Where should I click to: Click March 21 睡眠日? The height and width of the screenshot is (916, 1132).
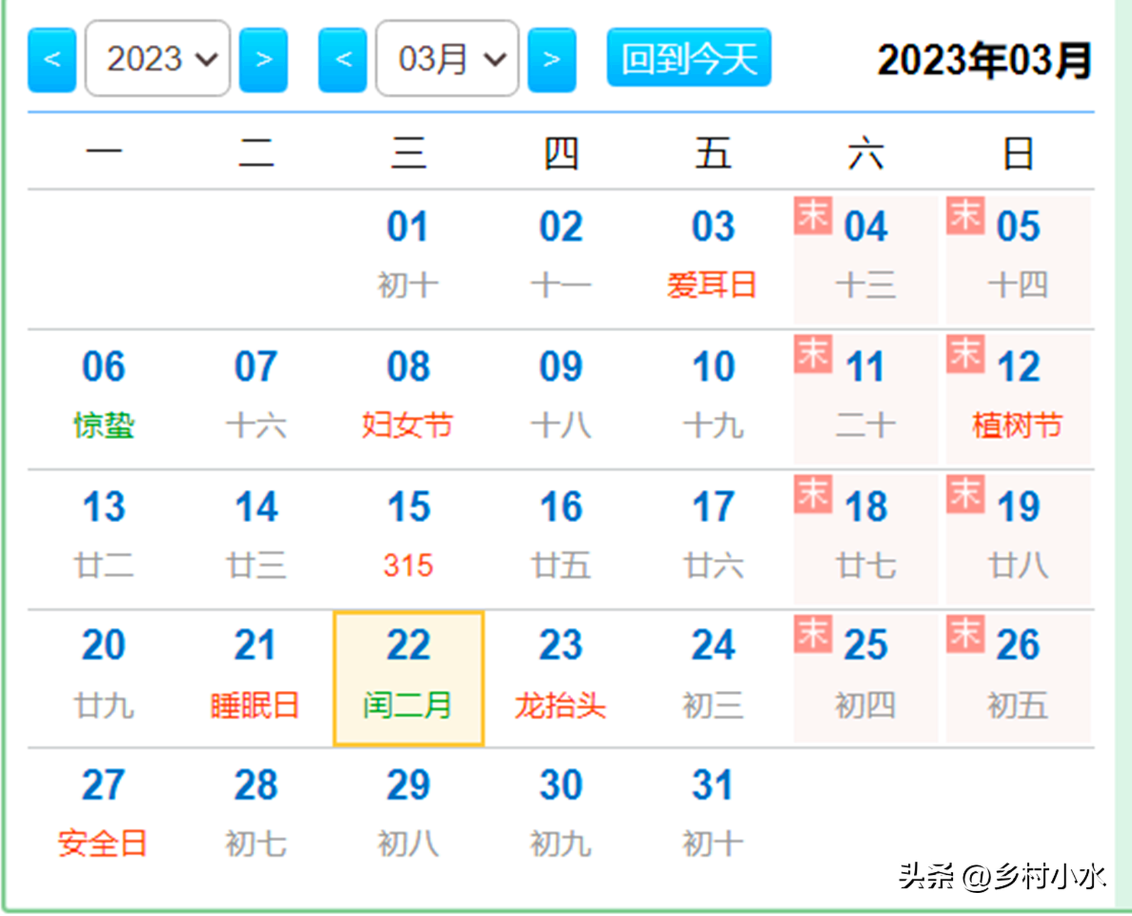click(255, 674)
